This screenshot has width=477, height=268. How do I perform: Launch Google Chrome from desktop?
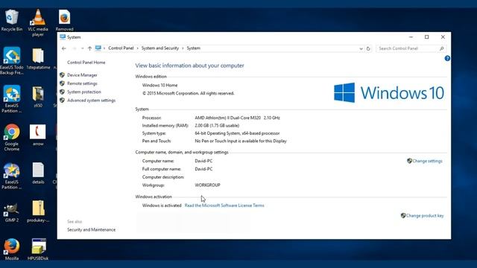click(12, 137)
